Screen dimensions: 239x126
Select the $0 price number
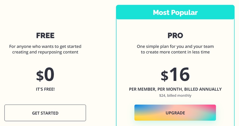[x=45, y=75]
